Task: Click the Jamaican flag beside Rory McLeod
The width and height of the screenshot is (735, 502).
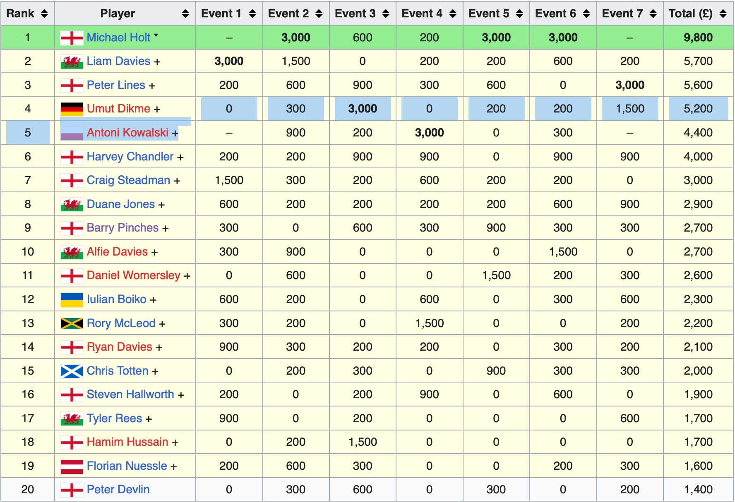Action: [72, 323]
